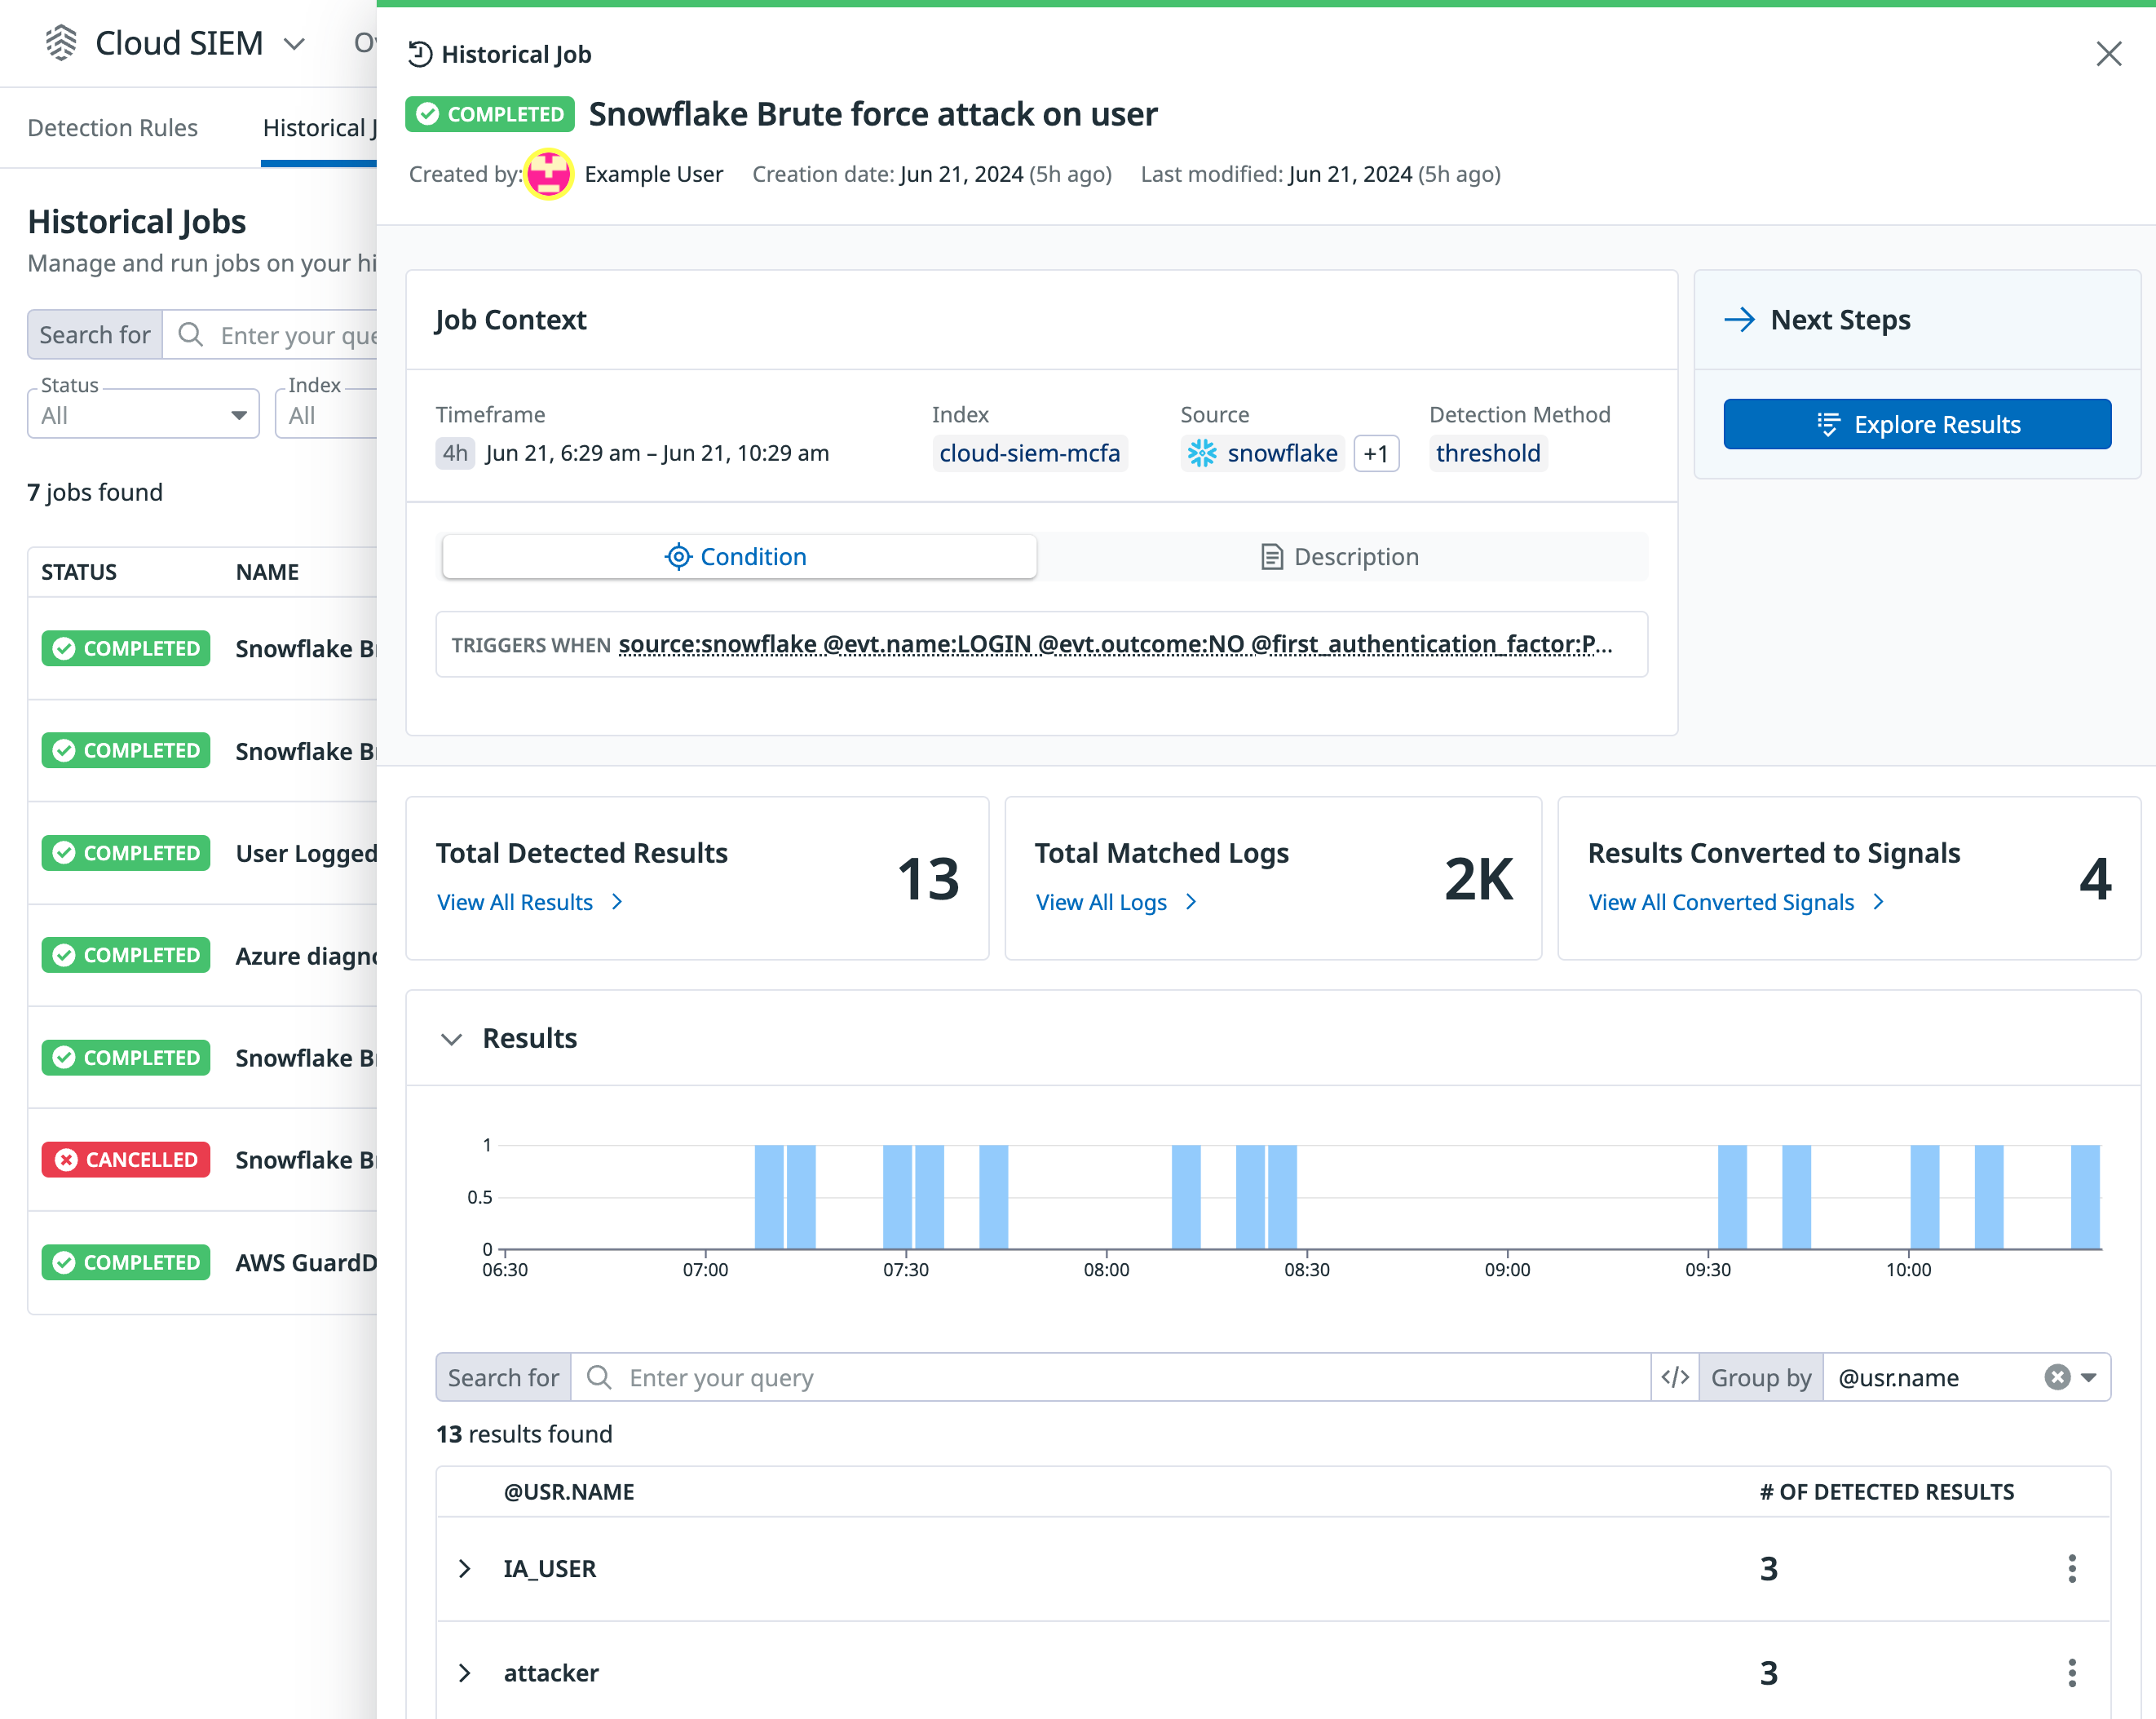2156x1719 pixels.
Task: Open the View All Results link
Action: point(529,902)
